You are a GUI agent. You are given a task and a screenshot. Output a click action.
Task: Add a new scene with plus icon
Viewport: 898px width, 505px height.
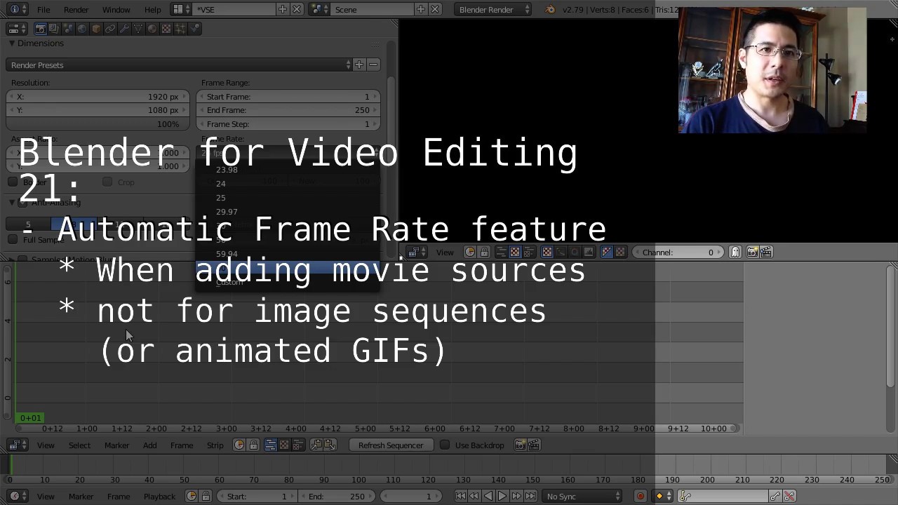point(420,9)
